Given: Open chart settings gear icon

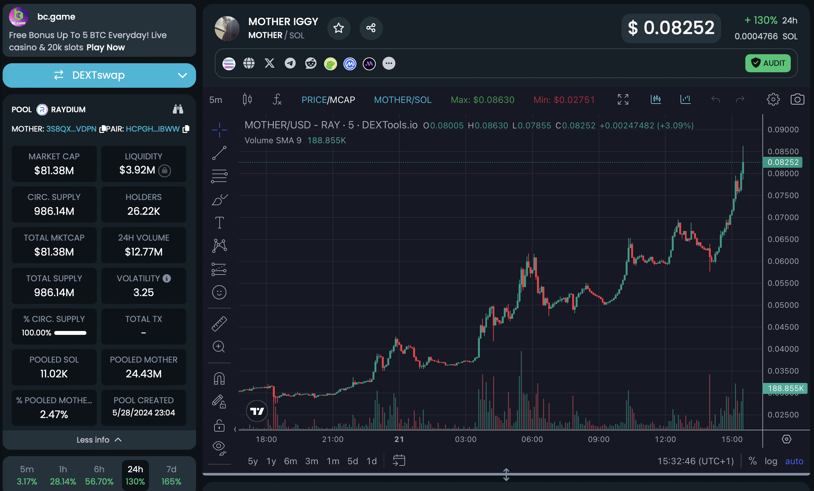Looking at the screenshot, I should tap(773, 99).
